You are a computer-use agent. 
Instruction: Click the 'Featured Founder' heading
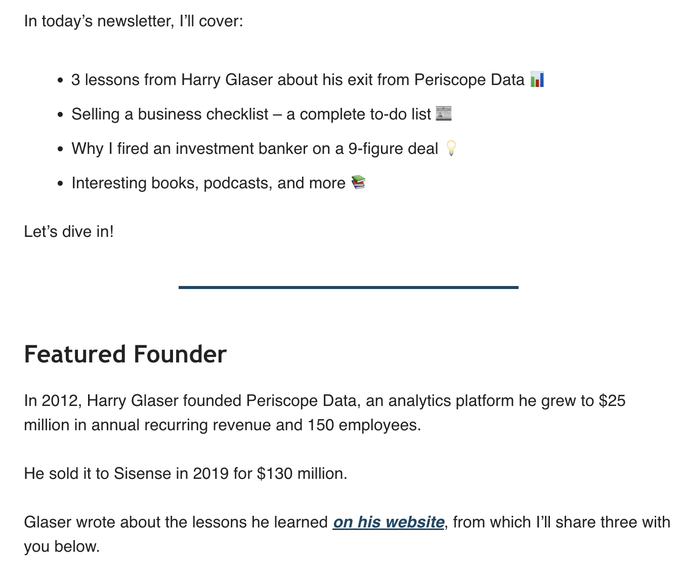point(125,354)
